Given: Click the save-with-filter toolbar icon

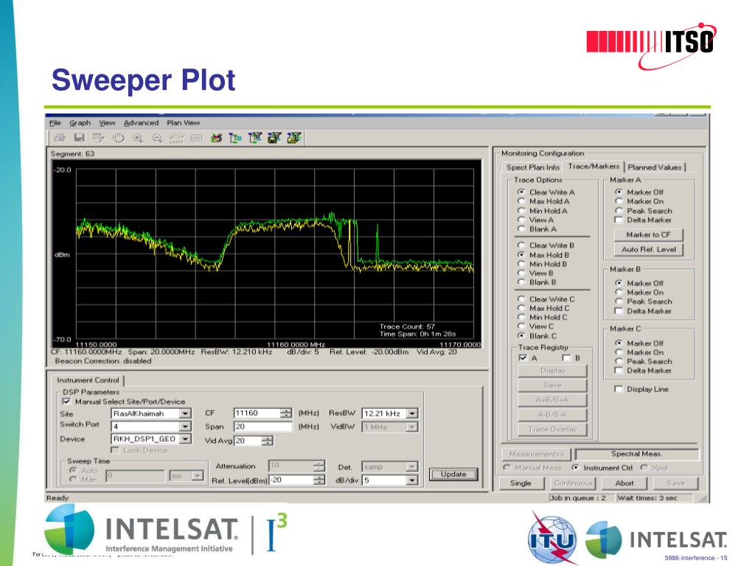Looking at the screenshot, I should [274, 138].
